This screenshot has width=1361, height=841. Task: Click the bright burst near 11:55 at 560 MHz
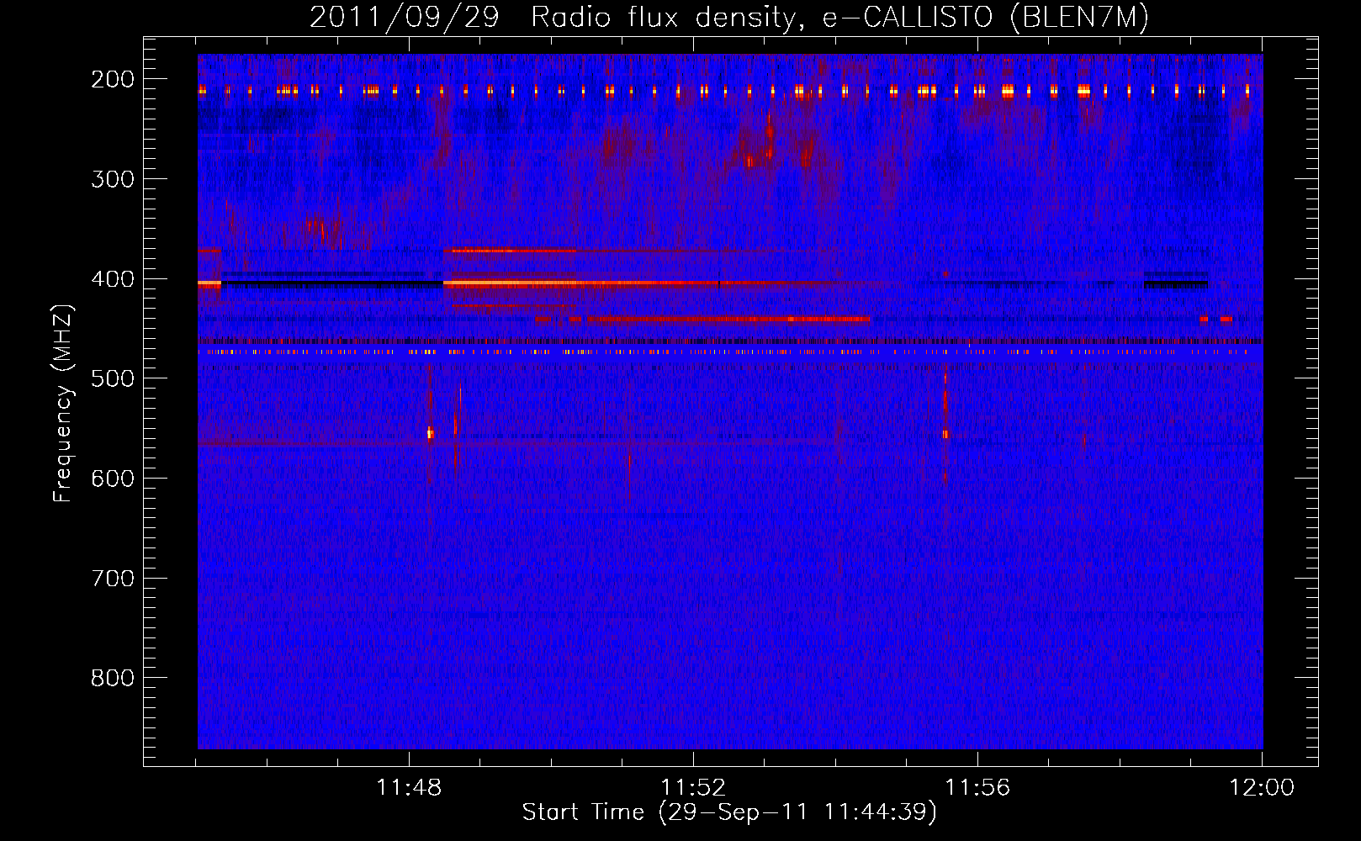tap(945, 434)
